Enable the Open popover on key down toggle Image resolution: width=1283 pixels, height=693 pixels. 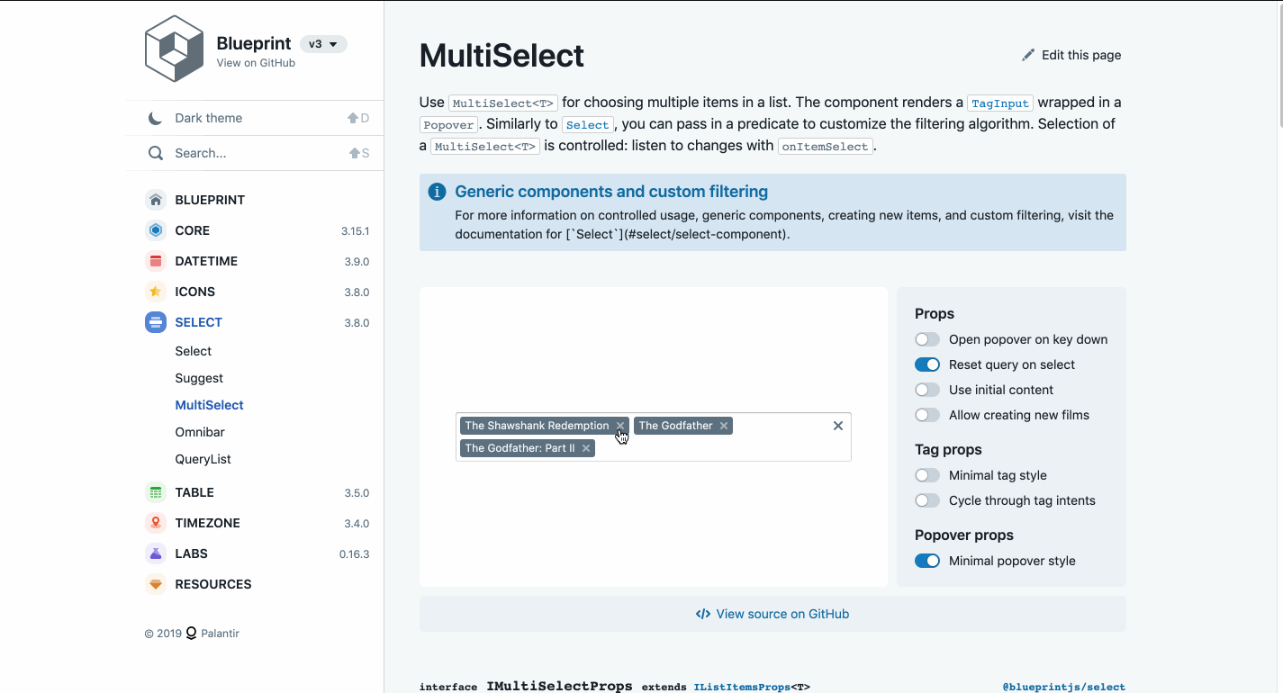(926, 339)
